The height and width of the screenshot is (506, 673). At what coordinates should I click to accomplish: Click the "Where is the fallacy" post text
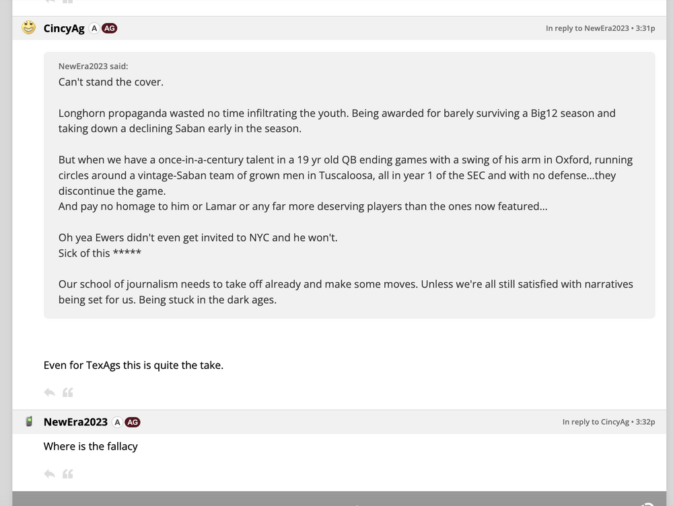[90, 446]
